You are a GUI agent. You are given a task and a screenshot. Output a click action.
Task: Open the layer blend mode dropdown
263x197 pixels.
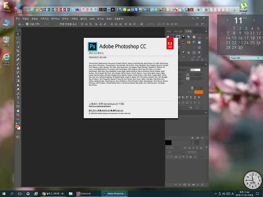tap(176, 152)
